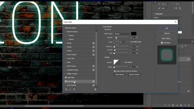
Task: Click the New Style... button
Action: pos(167,38)
